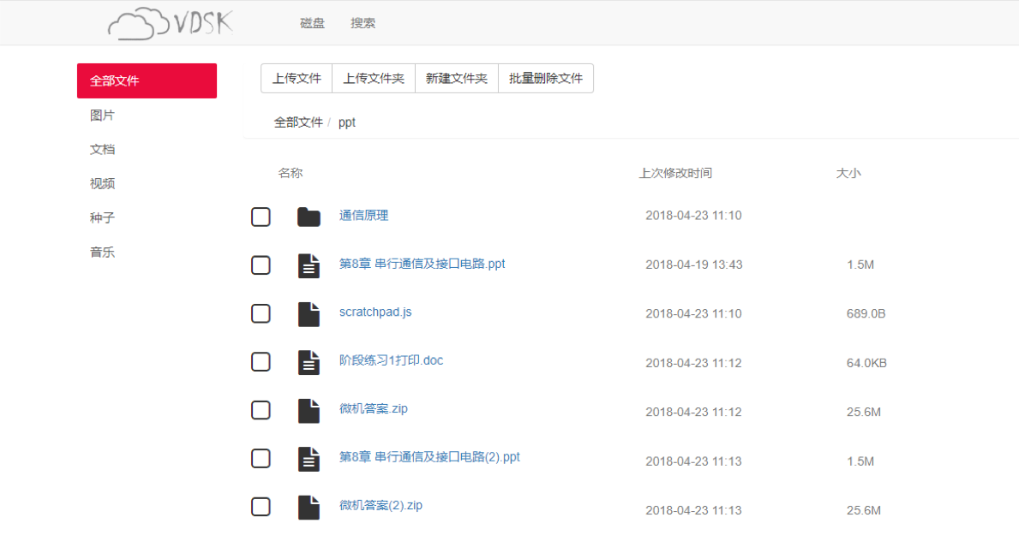The width and height of the screenshot is (1019, 547).
Task: Click the size value 64.0KB
Action: tap(866, 363)
